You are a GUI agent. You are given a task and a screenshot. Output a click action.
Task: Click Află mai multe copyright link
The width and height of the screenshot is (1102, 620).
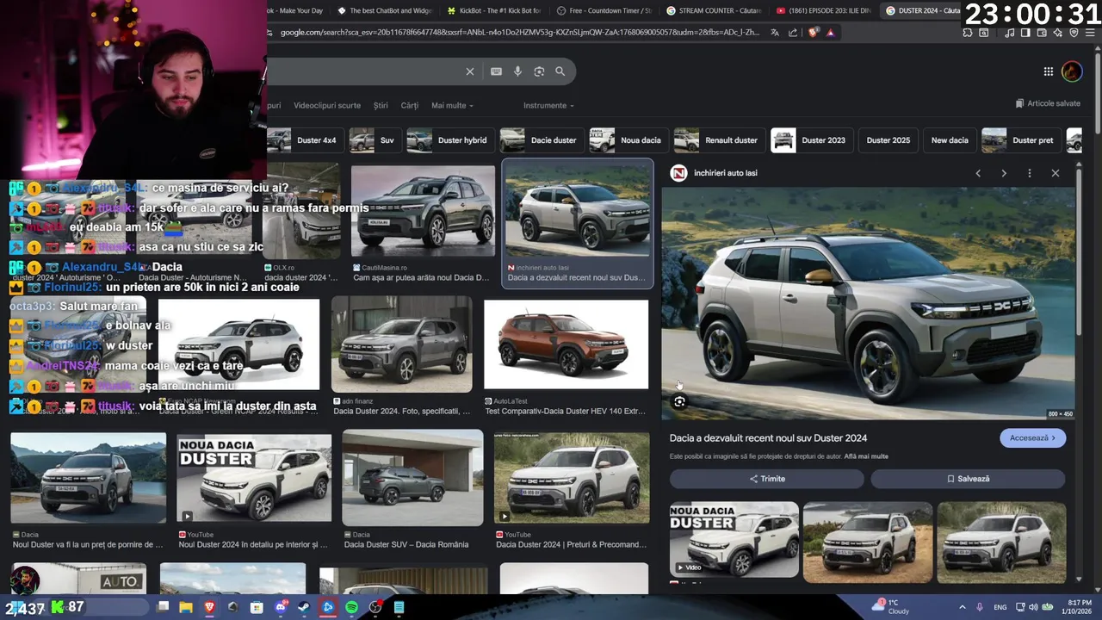pyautogui.click(x=866, y=456)
